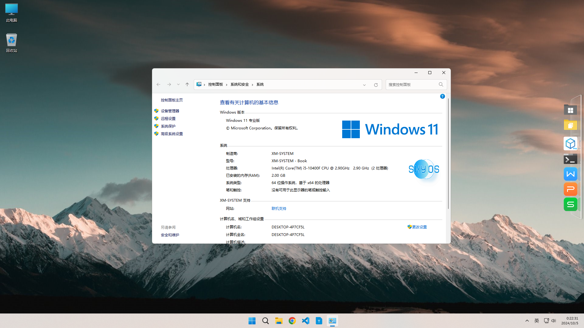Viewport: 584px width, 328px height.
Task: Open WPS Writer from the side dock
Action: point(570,174)
